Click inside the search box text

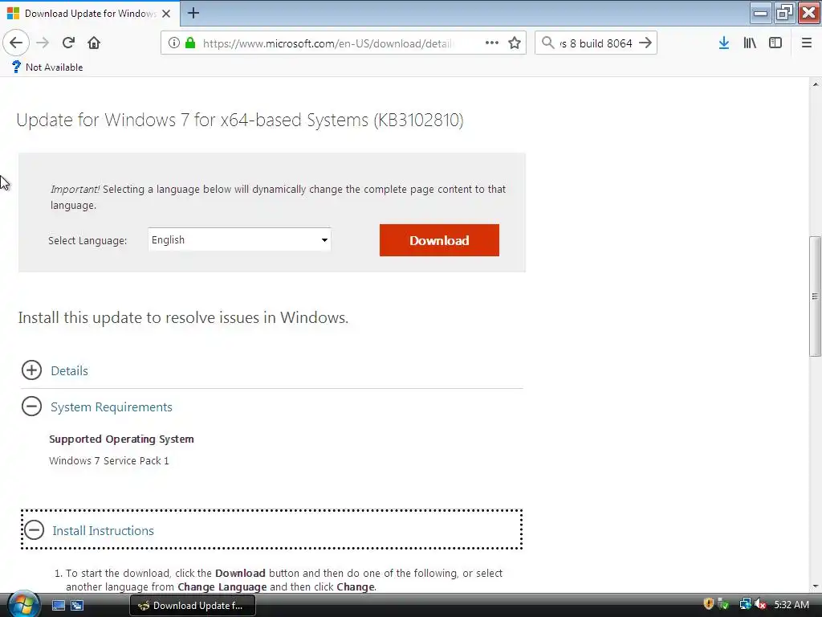click(596, 43)
